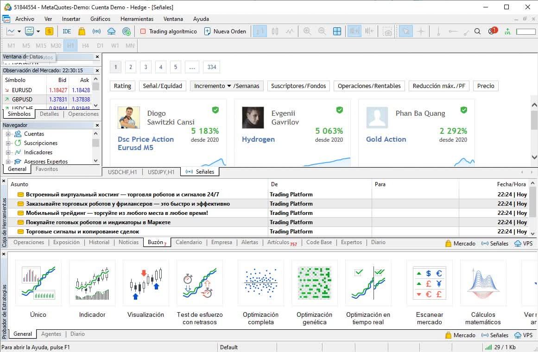538x352 pixels.
Task: Toggle chart shift toolbar button
Action: (369, 31)
